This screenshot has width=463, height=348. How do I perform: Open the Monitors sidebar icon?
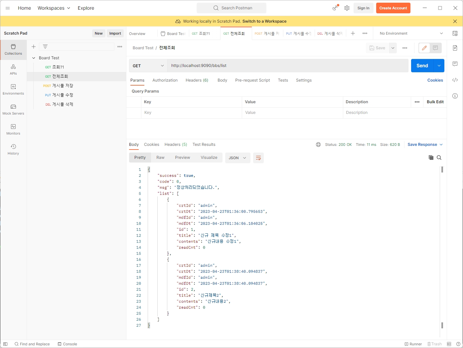[13, 130]
